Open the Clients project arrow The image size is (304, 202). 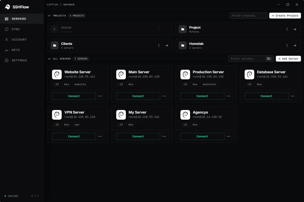(166, 45)
